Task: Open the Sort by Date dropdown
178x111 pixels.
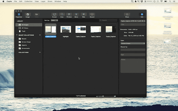Action: click(x=55, y=20)
